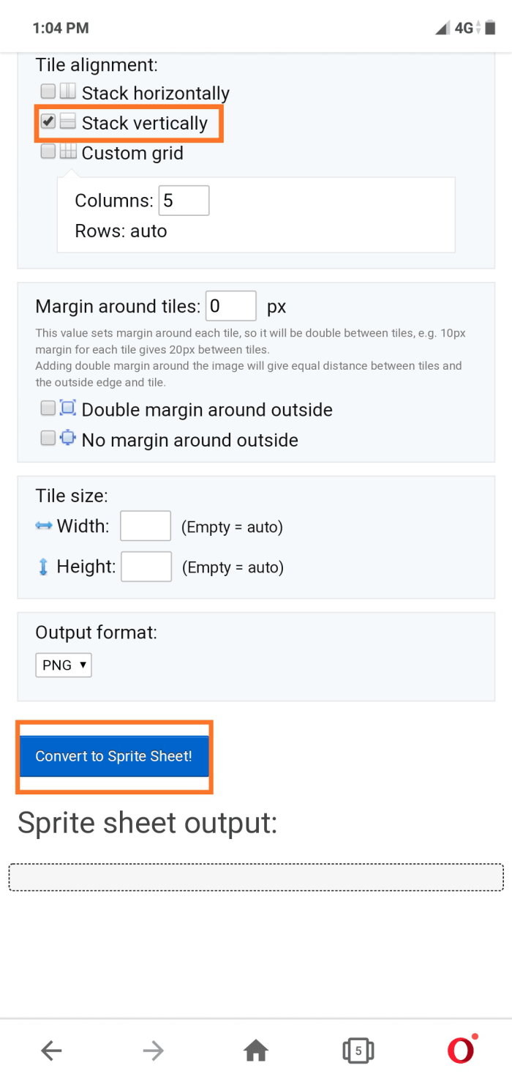The width and height of the screenshot is (512, 1082).
Task: Click the custom grid layout icon
Action: (x=68, y=152)
